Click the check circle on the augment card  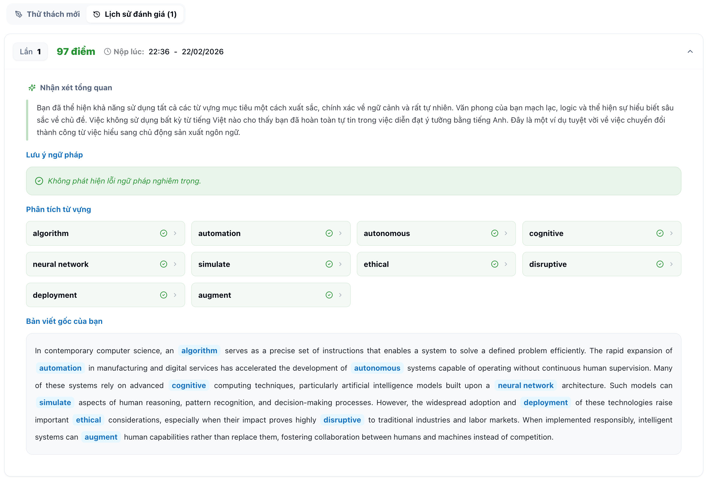pos(329,295)
